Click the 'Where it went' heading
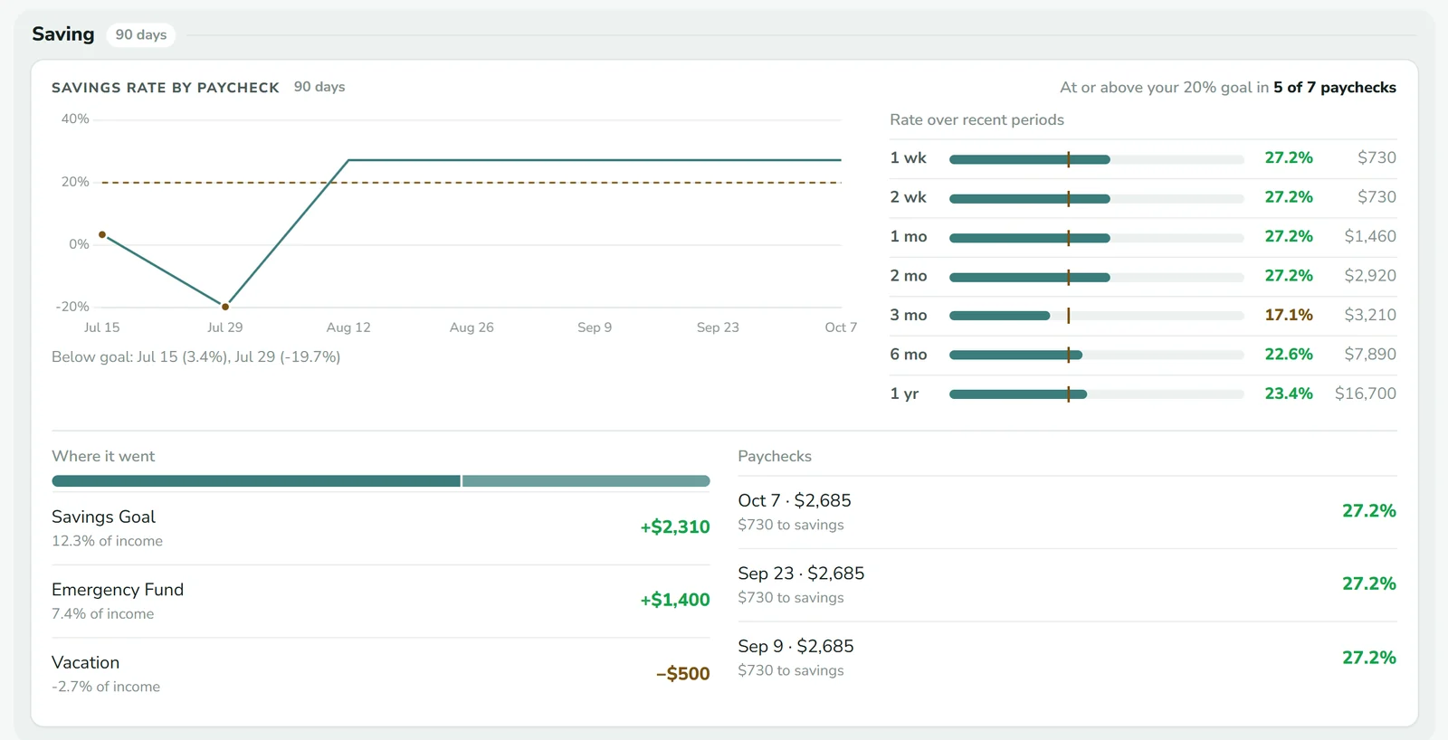Viewport: 1448px width, 740px height. coord(103,457)
